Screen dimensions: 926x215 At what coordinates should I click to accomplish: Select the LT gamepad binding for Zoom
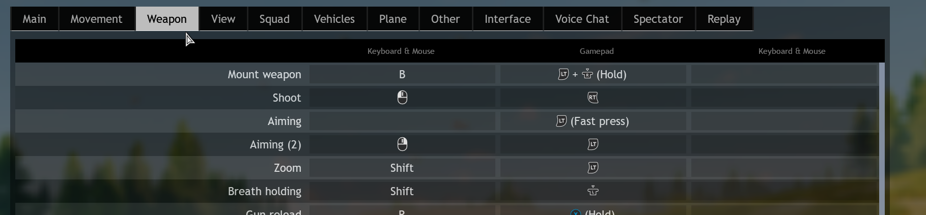tap(593, 168)
